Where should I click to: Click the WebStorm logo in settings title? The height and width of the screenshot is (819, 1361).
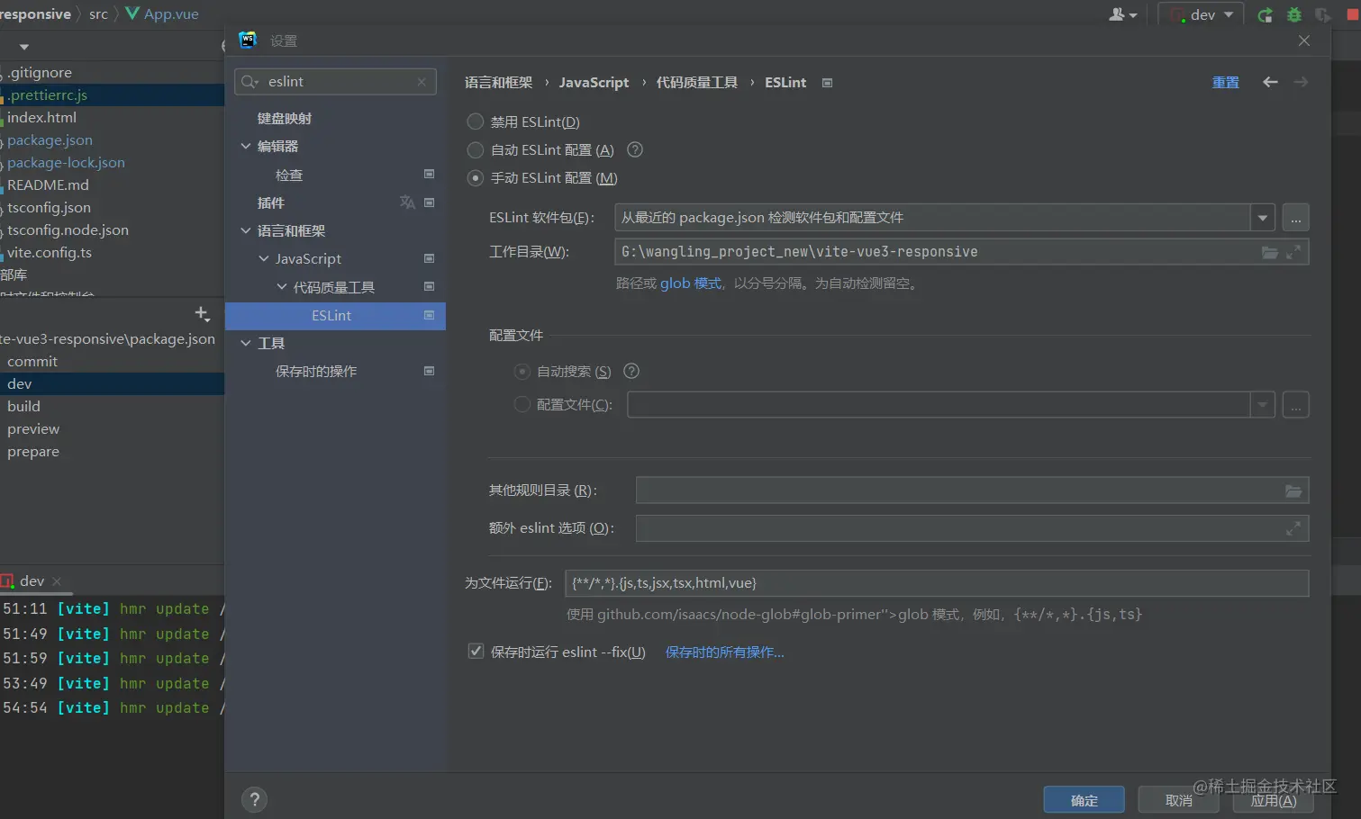248,40
